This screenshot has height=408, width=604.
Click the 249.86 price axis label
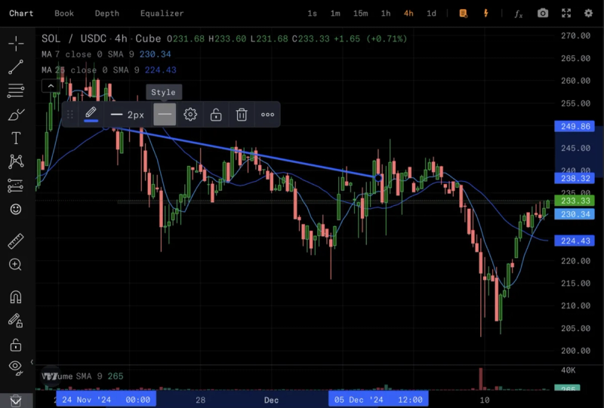coord(575,126)
